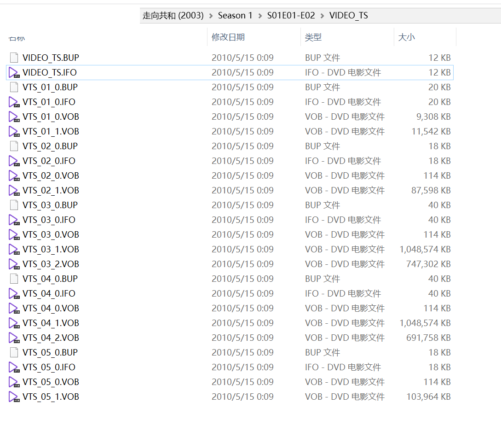
Task: Click the icon of VTS_03_2.VOB
Action: (x=14, y=264)
